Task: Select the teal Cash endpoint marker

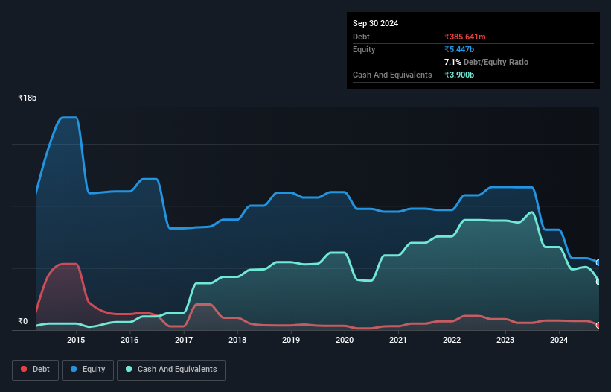Action: pos(598,282)
